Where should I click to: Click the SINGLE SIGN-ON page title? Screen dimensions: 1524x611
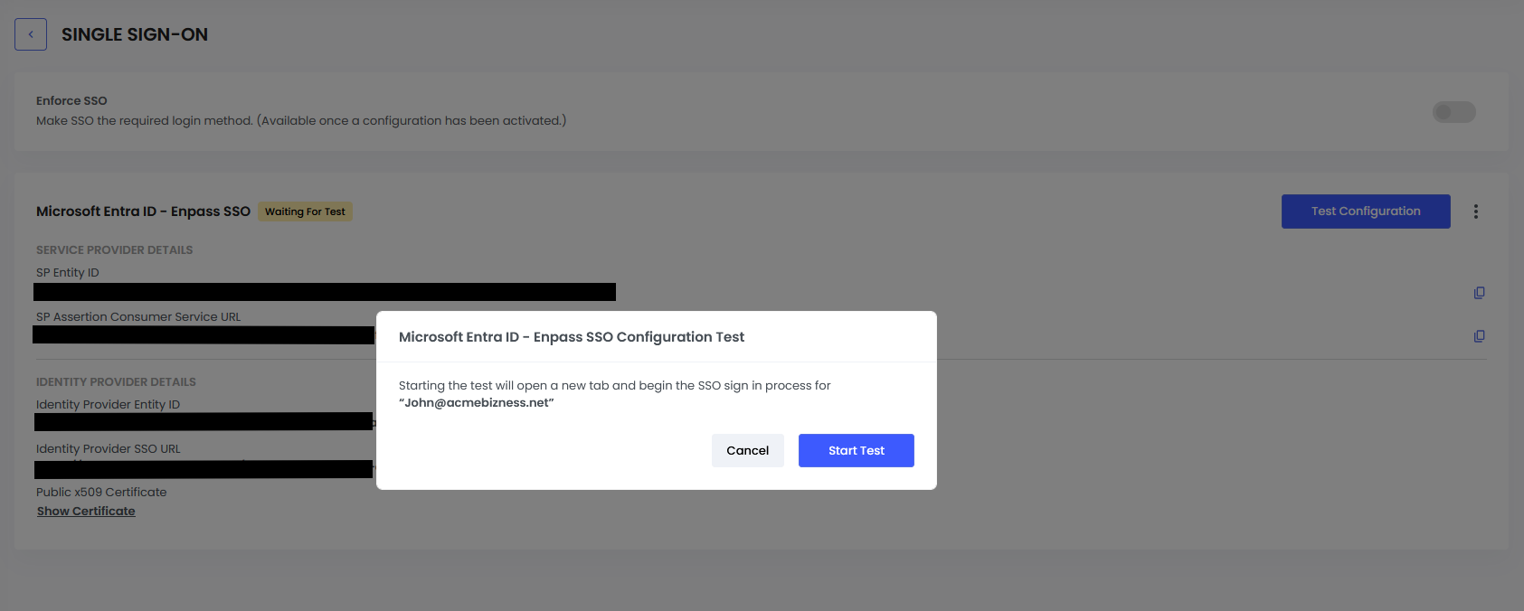(135, 34)
